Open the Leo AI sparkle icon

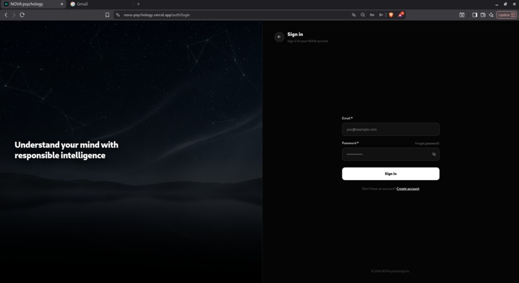[491, 15]
